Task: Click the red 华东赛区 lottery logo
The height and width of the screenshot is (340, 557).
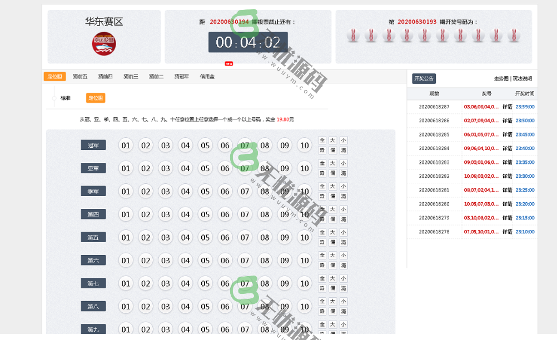Action: click(103, 44)
